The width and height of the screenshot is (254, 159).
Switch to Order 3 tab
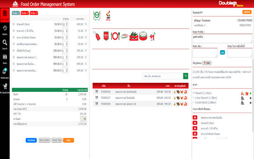click(34, 13)
